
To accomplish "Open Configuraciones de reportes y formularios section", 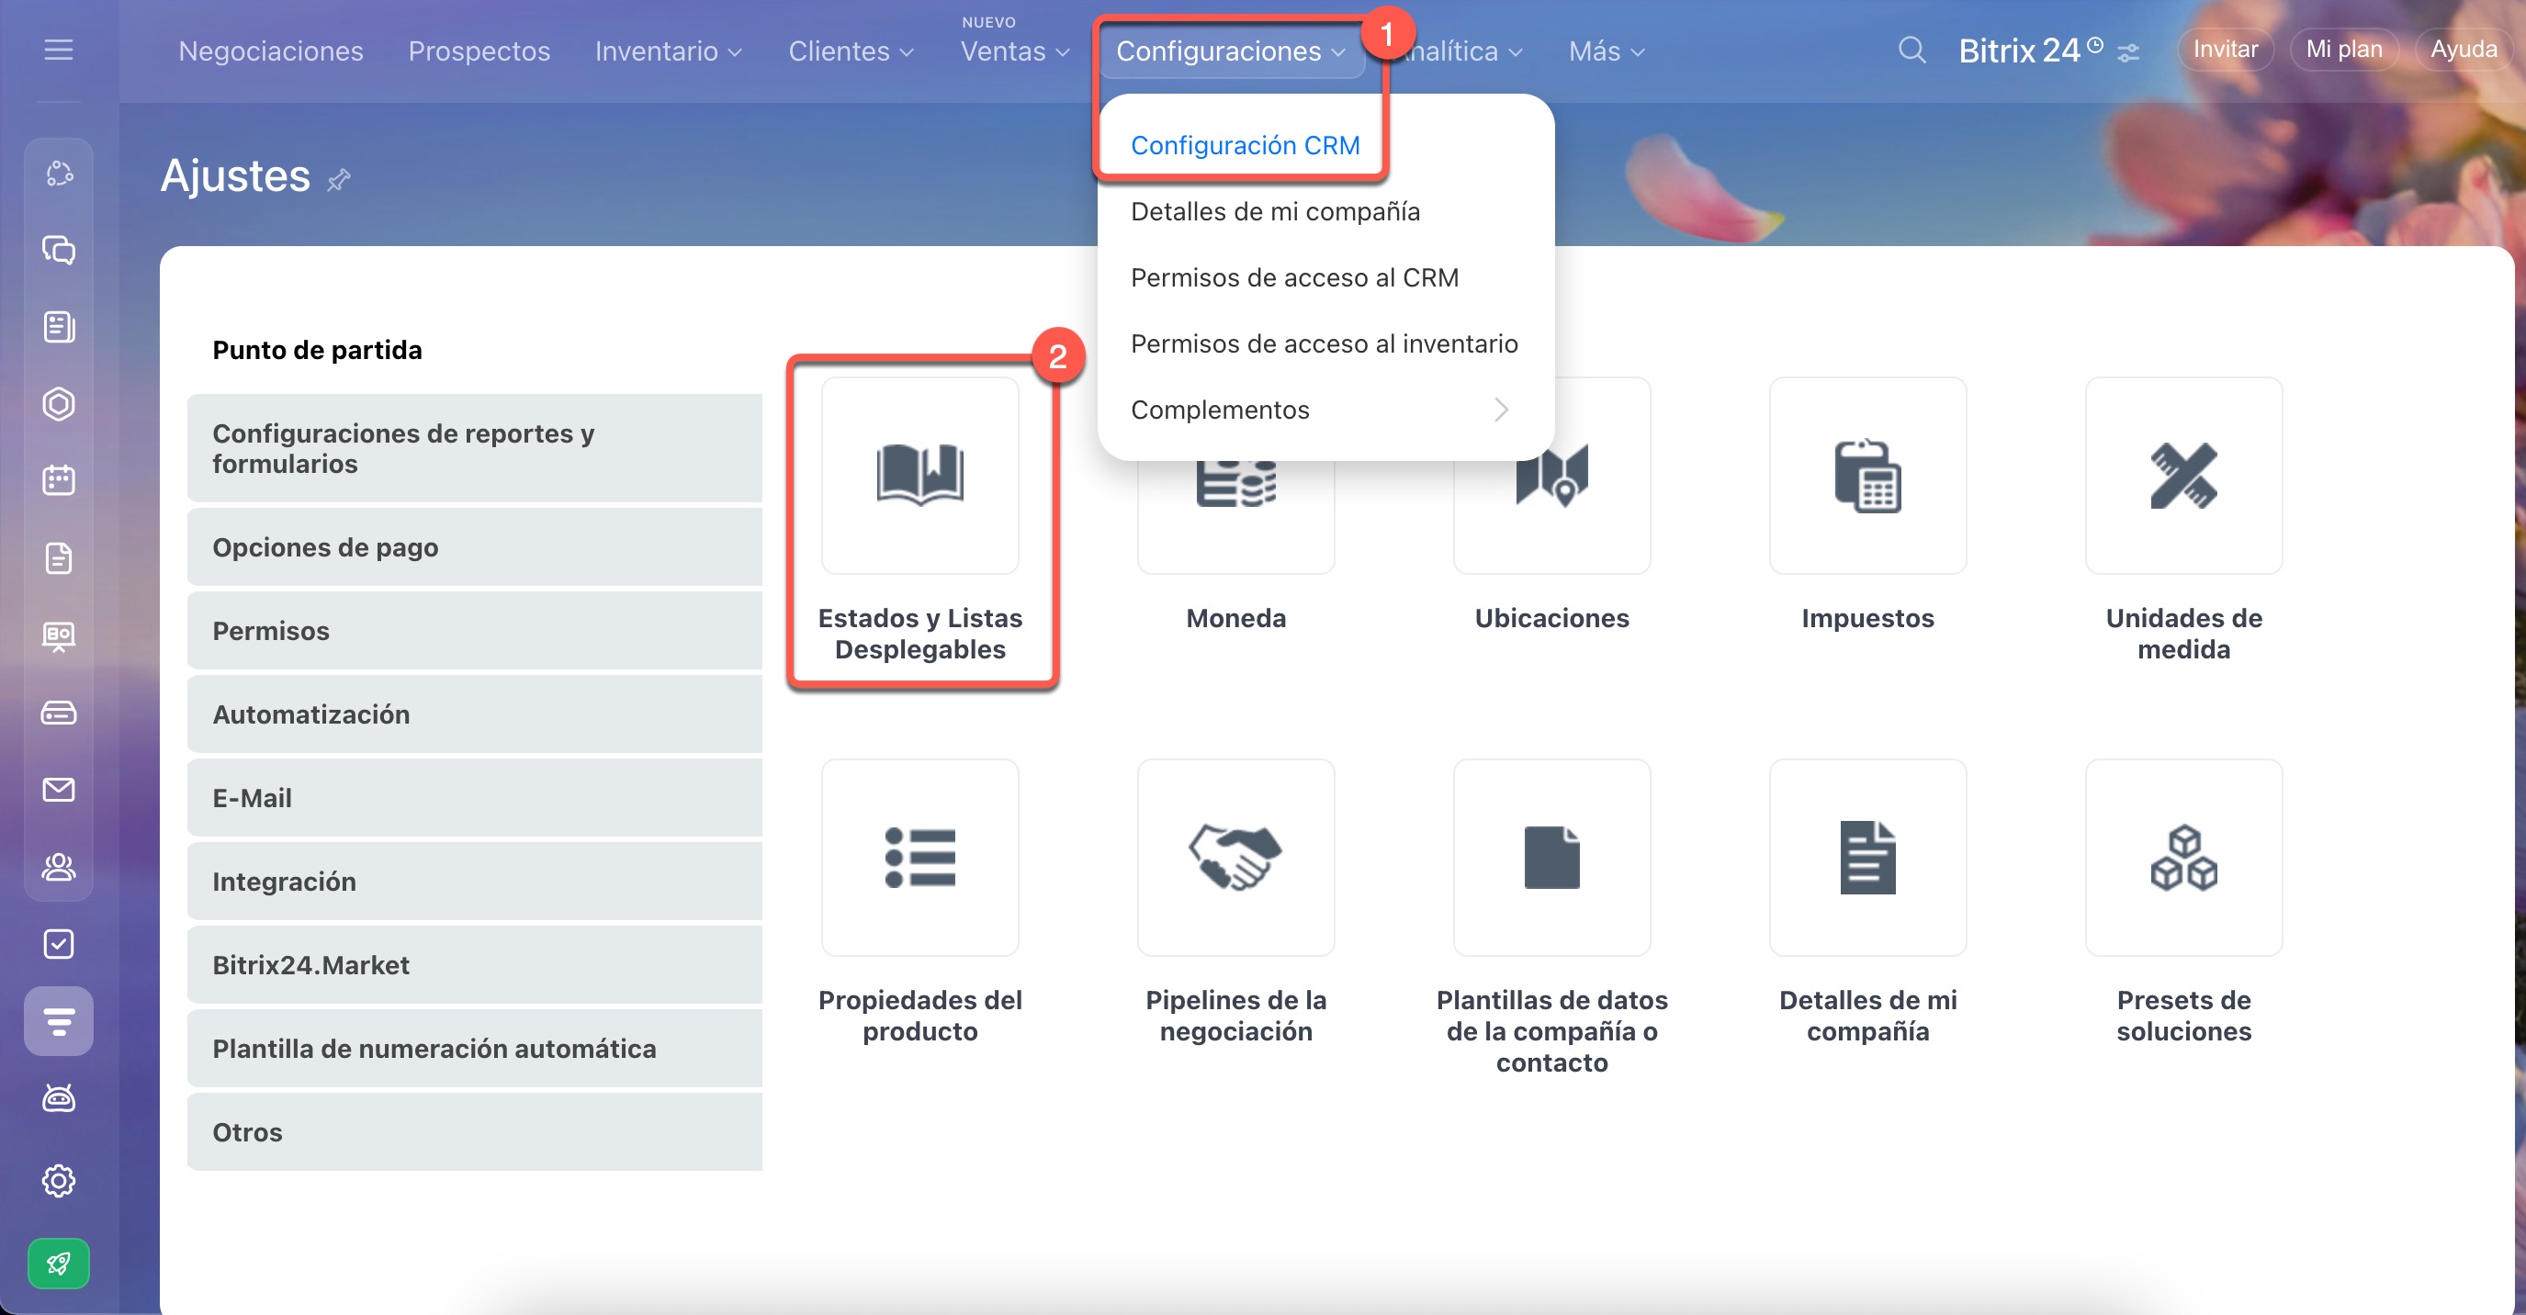I will click(475, 448).
